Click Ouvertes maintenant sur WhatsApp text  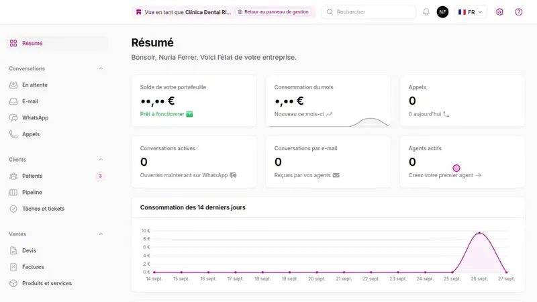coord(183,175)
